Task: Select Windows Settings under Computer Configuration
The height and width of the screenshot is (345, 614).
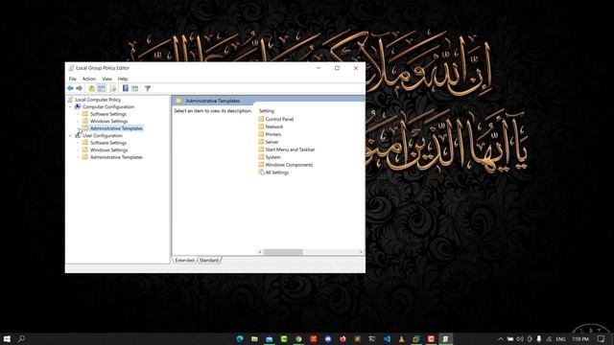Action: pos(108,122)
